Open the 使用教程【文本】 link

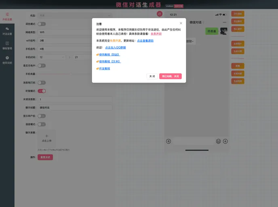[x=110, y=61]
